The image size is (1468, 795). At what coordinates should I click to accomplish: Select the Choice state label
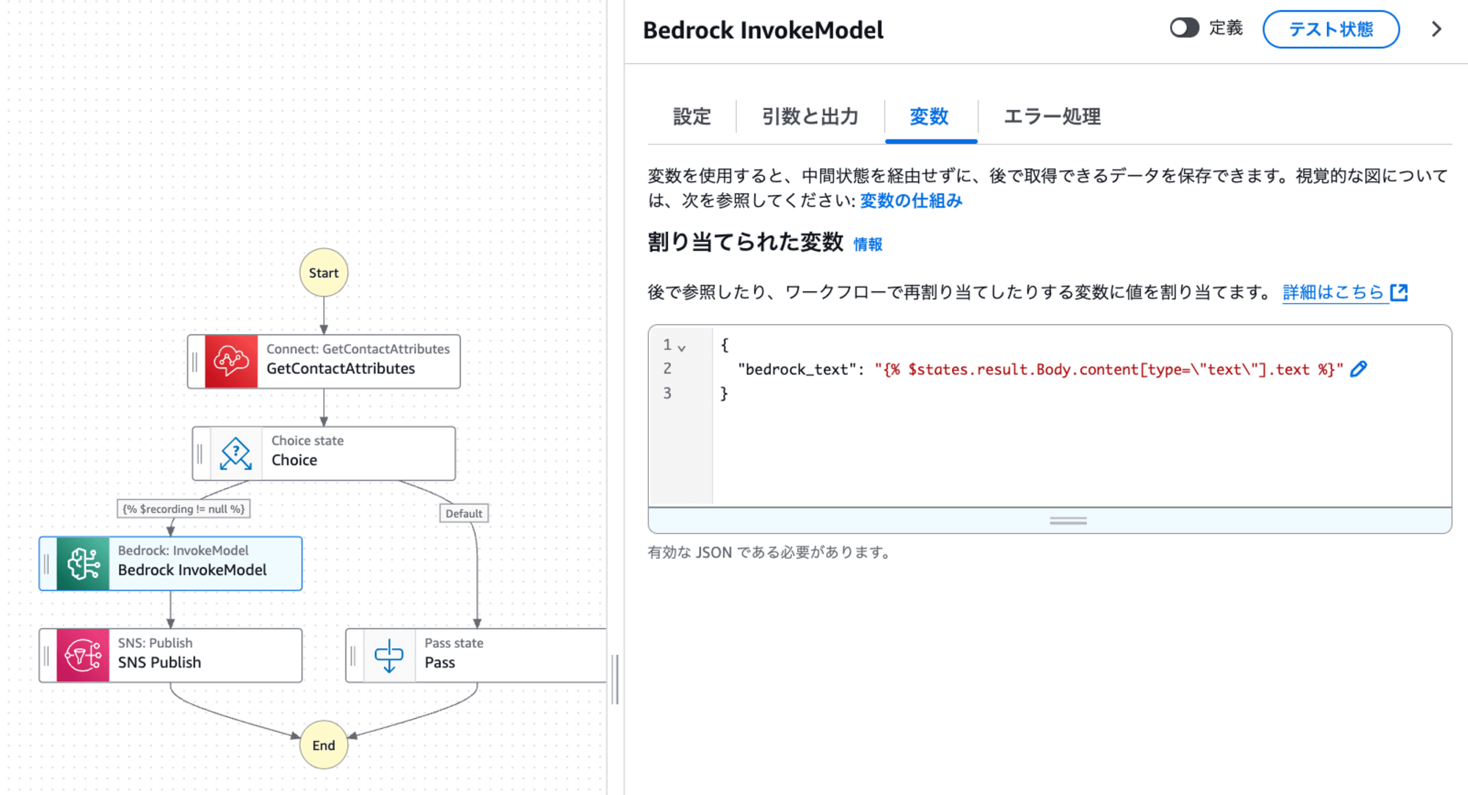294,461
